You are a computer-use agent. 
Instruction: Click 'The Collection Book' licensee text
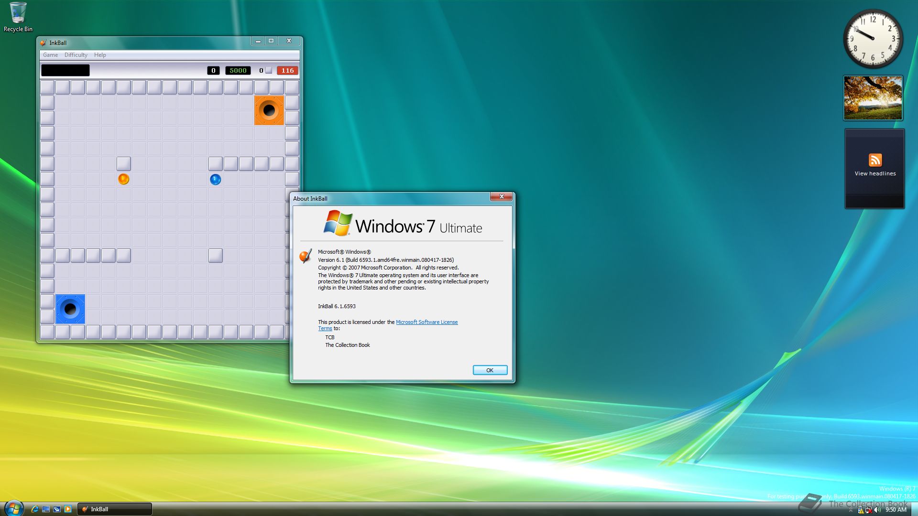tap(348, 345)
